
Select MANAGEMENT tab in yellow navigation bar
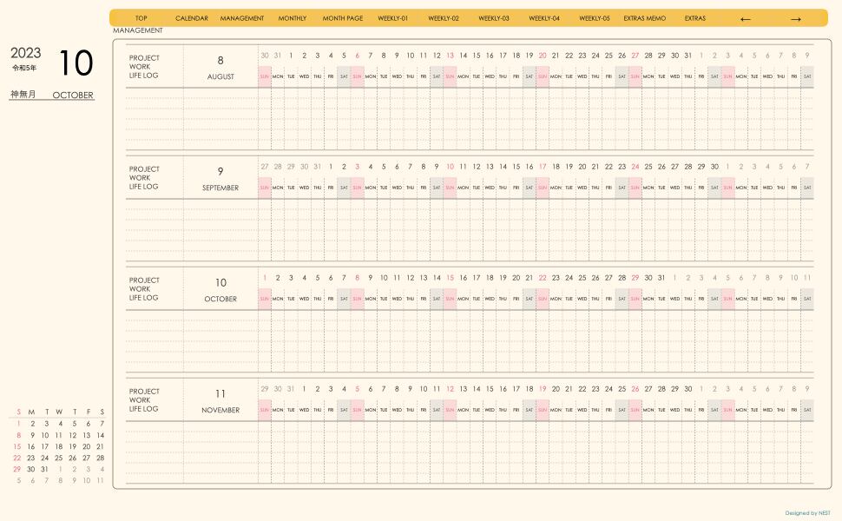pyautogui.click(x=242, y=18)
